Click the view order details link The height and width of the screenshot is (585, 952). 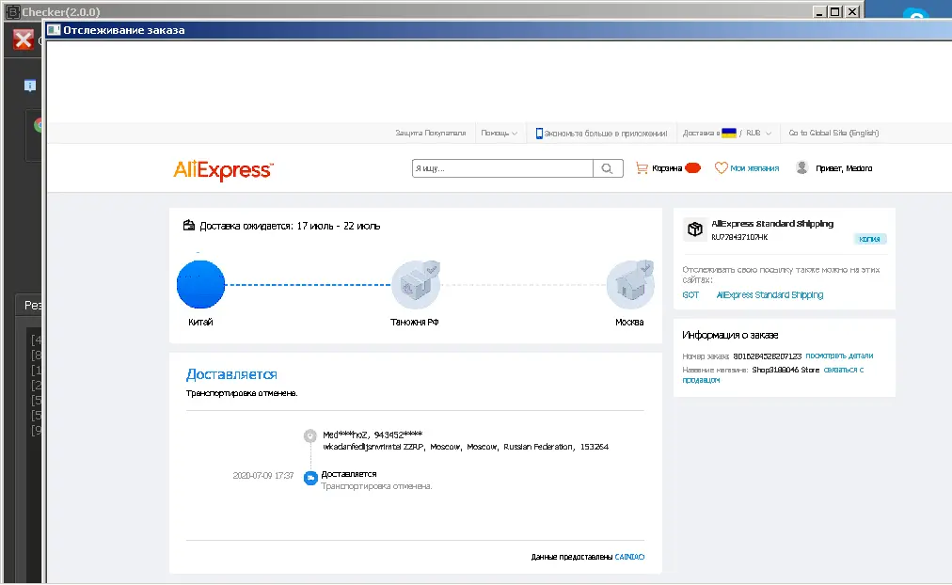point(839,356)
